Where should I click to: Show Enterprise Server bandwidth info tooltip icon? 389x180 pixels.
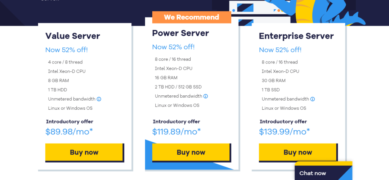313,99
